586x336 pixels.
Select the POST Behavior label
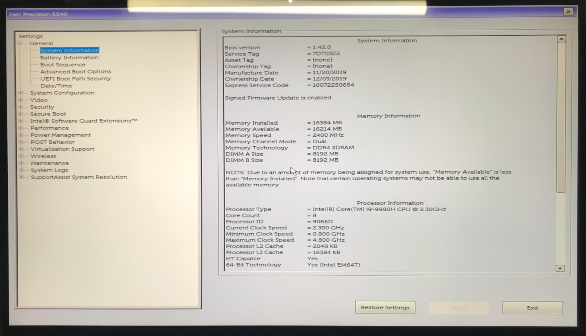coord(52,142)
